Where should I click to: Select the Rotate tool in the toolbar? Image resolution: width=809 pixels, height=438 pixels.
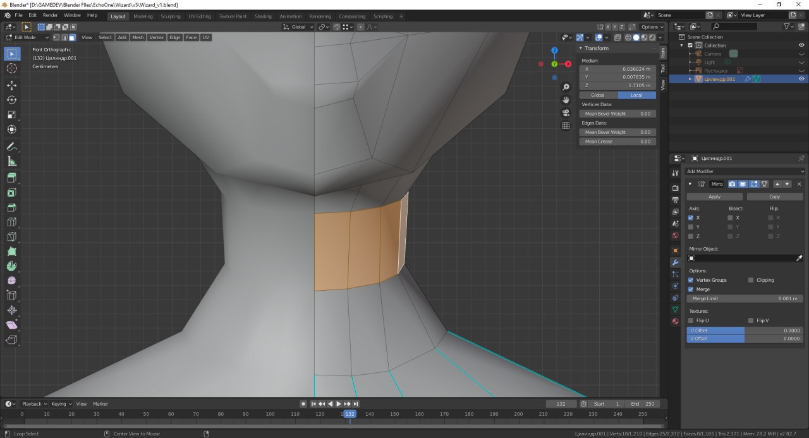12,100
